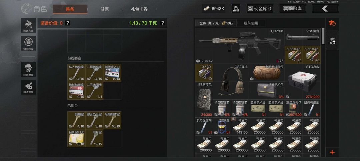Click the question mark beside weight
Image resolution: width=360 pixels, height=161 pixels.
pos(162,23)
